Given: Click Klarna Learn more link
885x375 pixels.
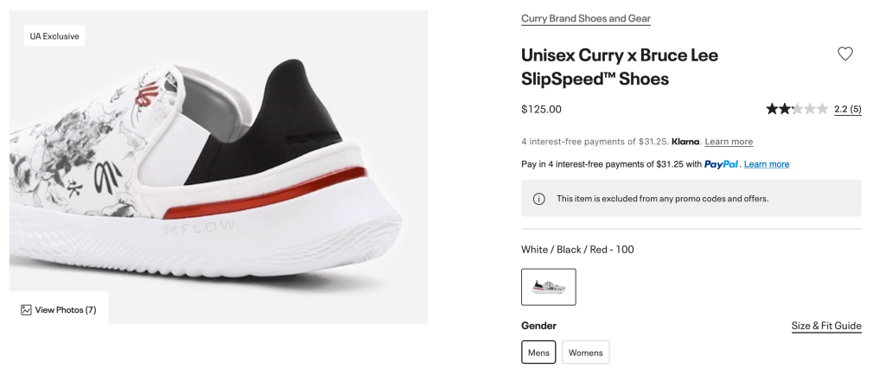Looking at the screenshot, I should [x=729, y=142].
